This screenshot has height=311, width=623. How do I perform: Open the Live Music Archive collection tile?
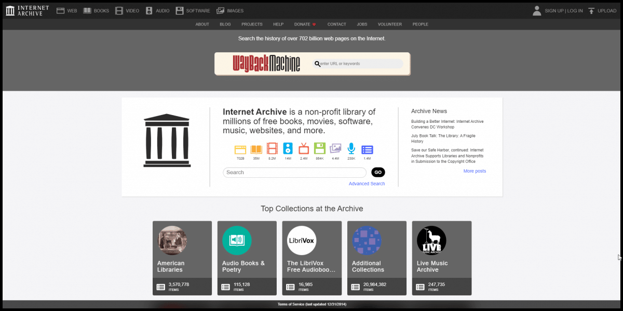coord(442,258)
